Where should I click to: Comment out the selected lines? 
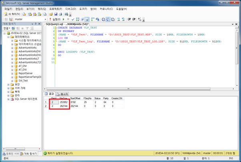click(x=118, y=19)
